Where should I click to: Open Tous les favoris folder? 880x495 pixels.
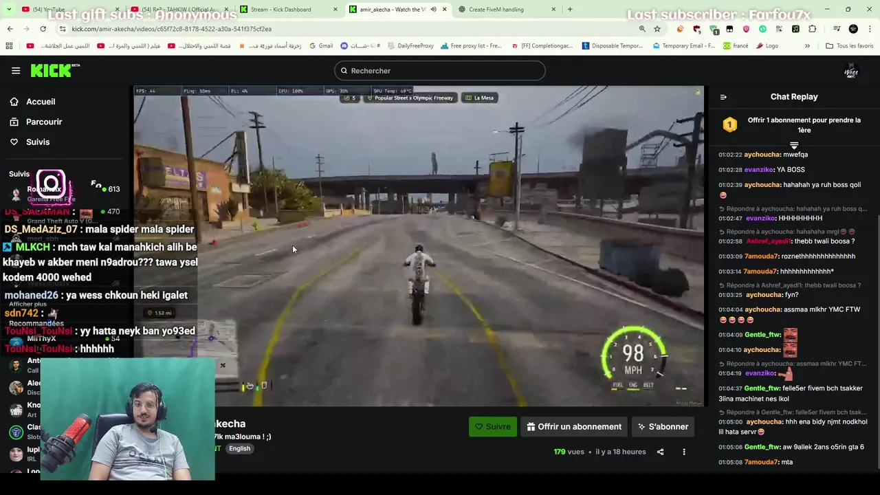point(850,46)
